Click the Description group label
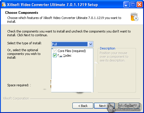Viewport: 144px width, 113px height. (108, 48)
